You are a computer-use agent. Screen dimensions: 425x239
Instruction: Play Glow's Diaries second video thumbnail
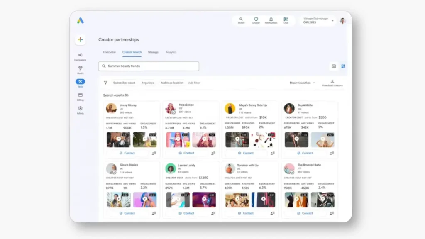[x=145, y=200]
